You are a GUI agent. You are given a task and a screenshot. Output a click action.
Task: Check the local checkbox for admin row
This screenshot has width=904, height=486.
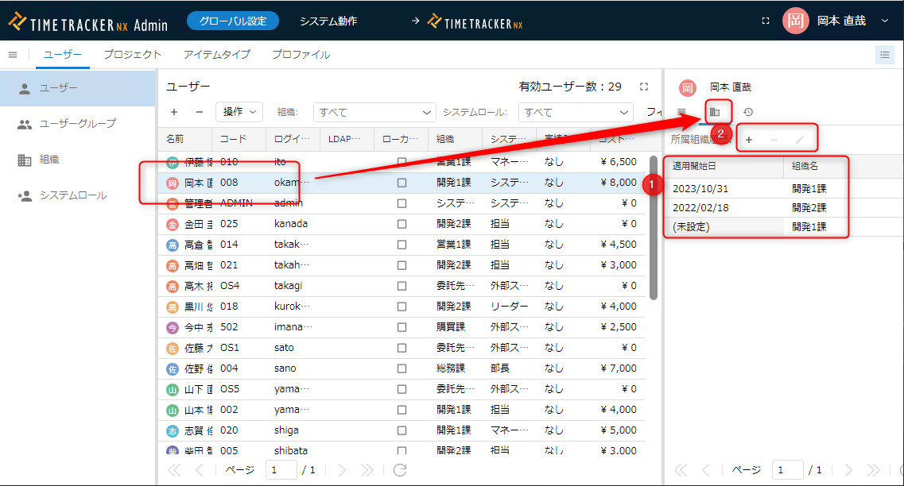pos(402,203)
